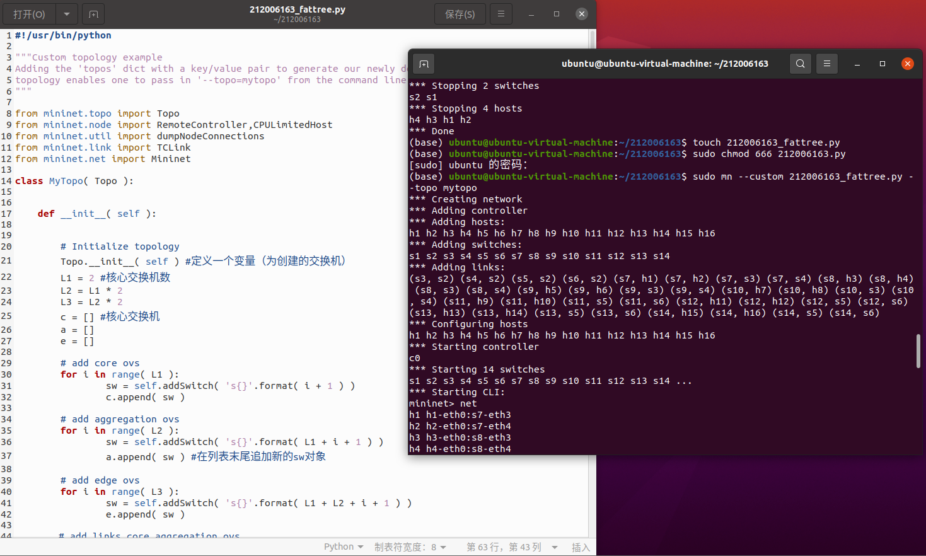
Task: Click '*** Creating network' in terminal output
Action: click(x=466, y=199)
